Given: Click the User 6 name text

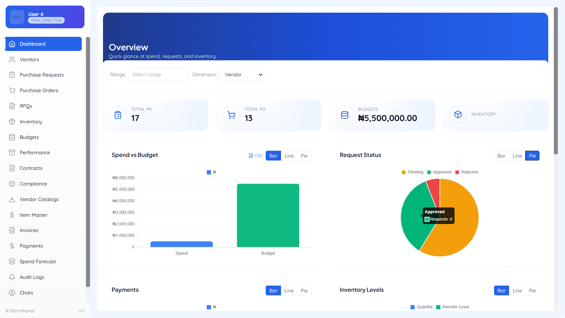Looking at the screenshot, I should pos(36,14).
